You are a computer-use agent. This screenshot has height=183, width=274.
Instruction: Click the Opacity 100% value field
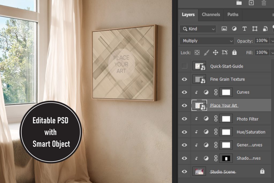[x=262, y=41]
